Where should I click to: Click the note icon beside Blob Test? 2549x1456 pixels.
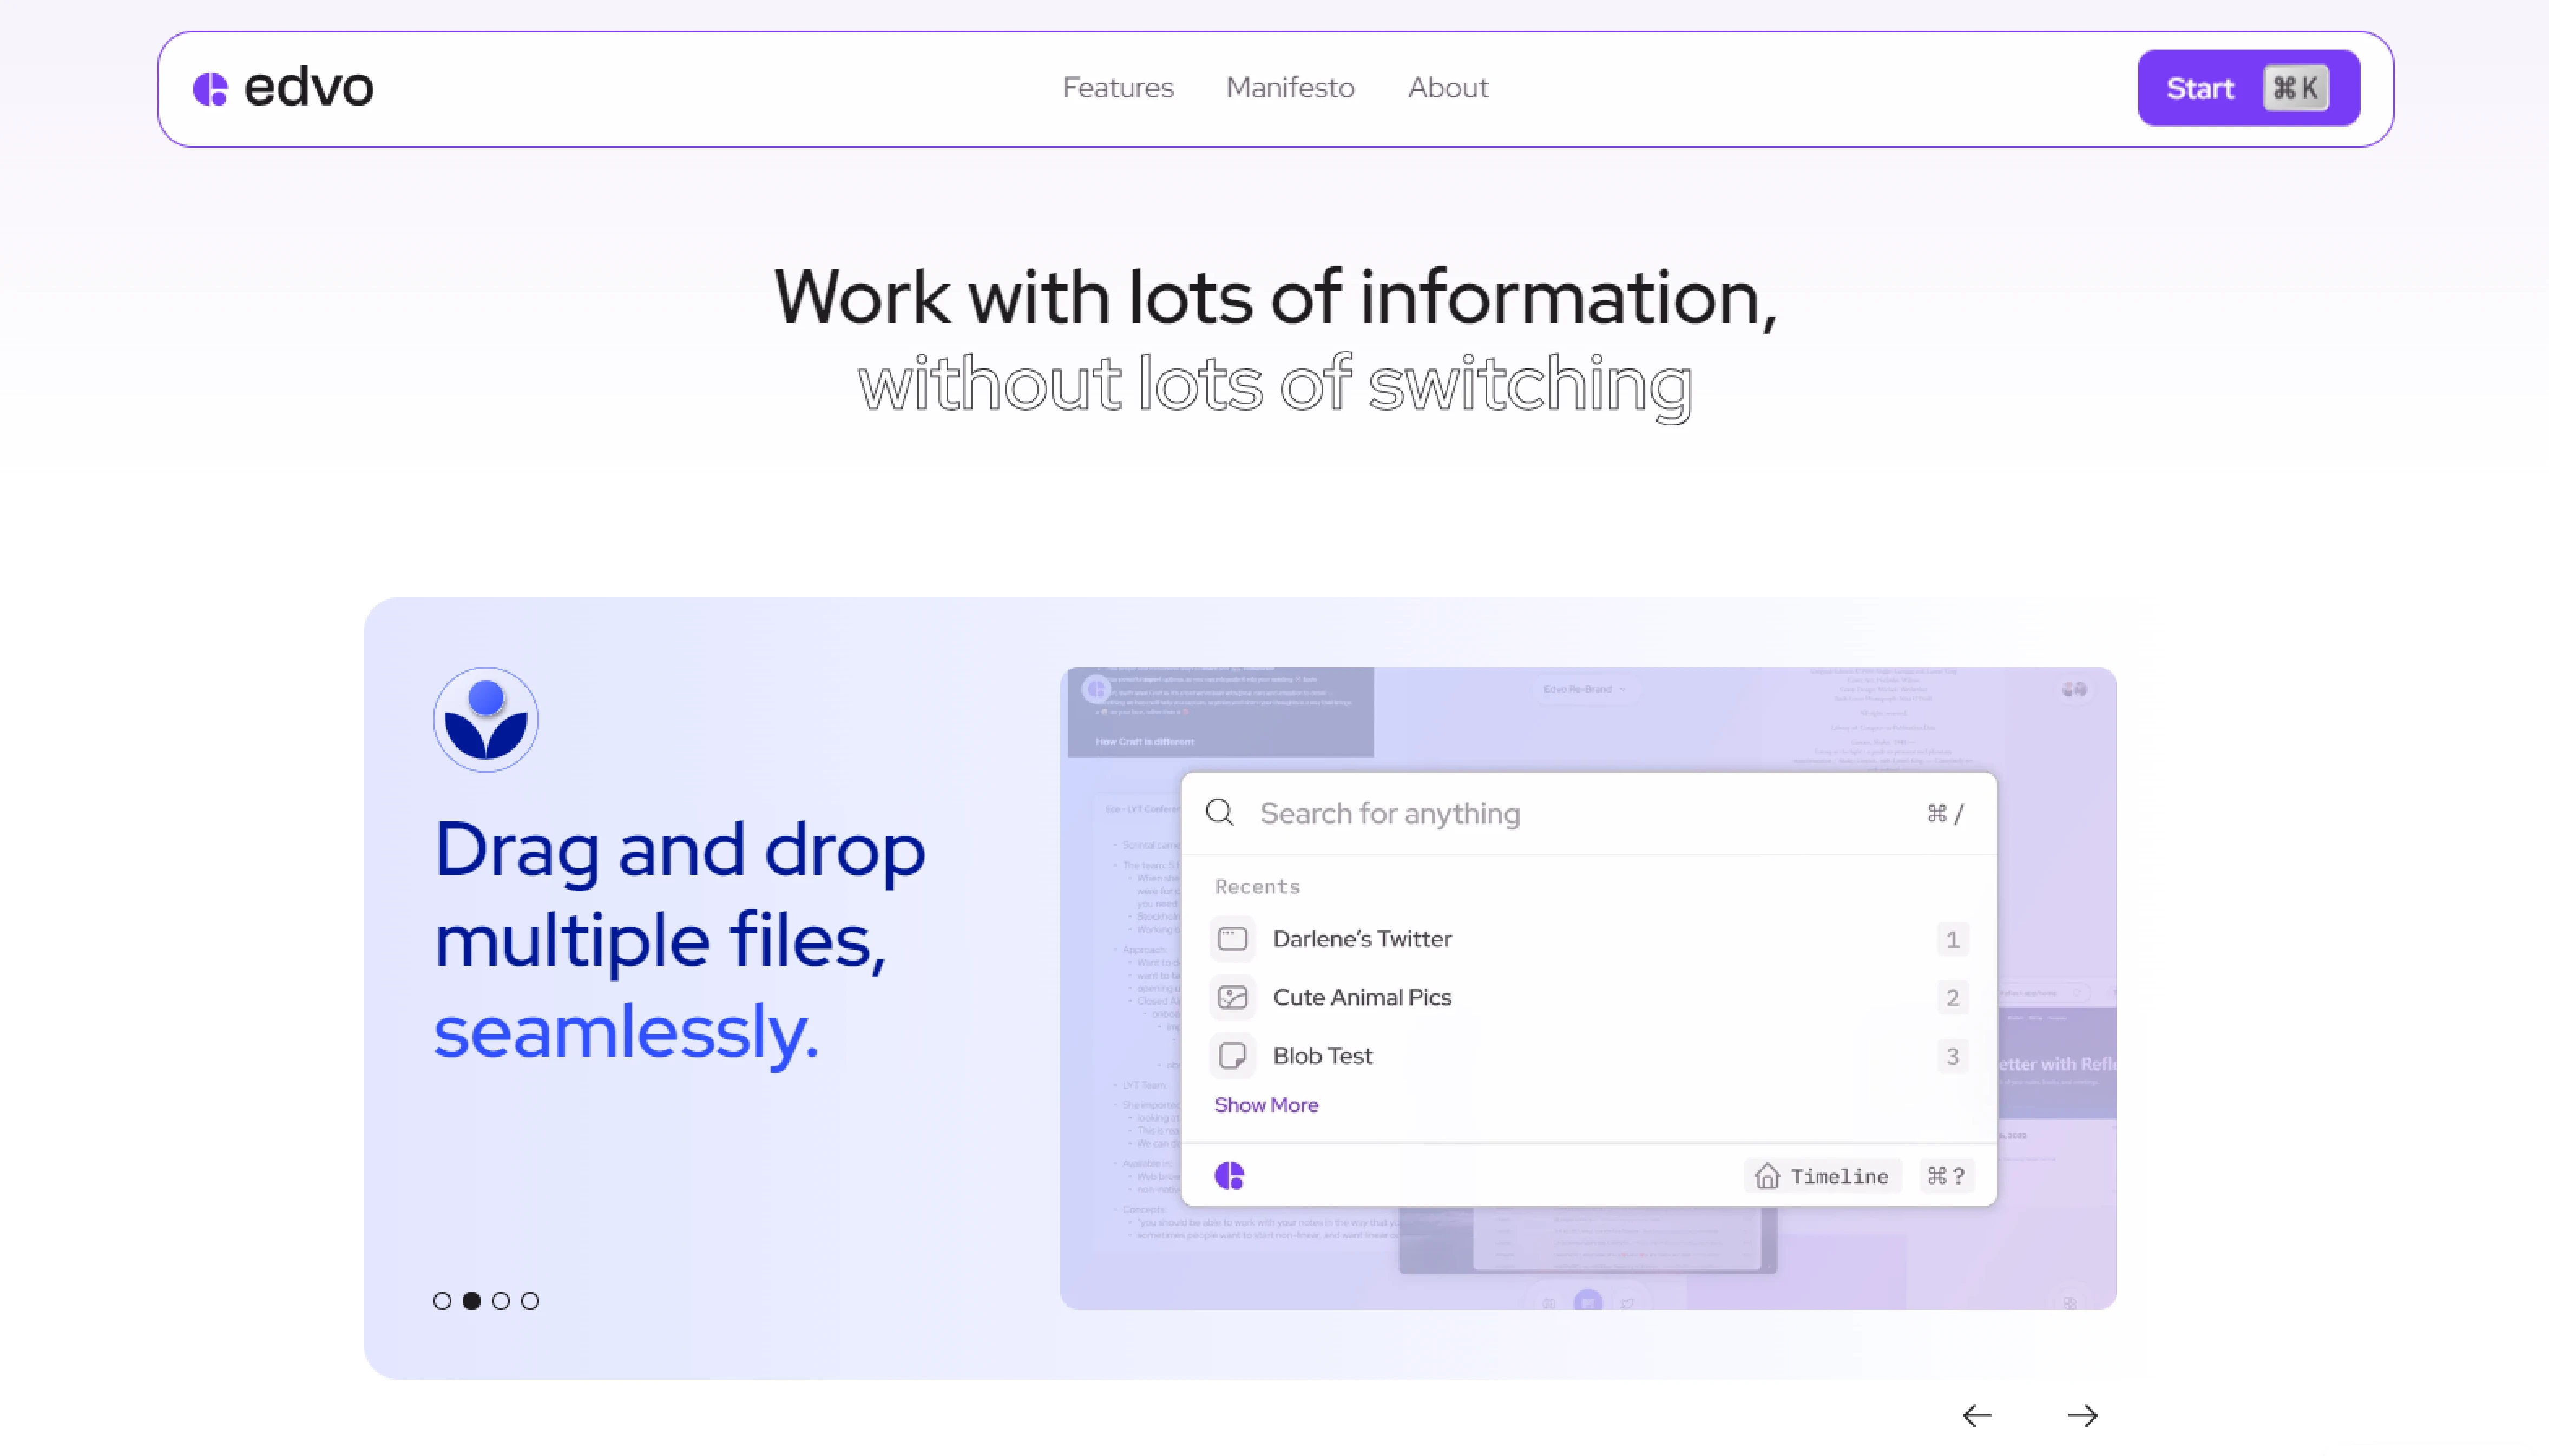1232,1055
